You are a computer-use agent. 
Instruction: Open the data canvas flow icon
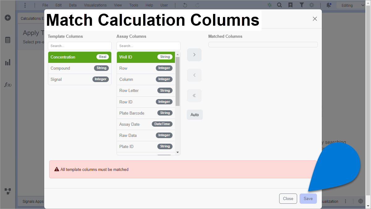point(8,191)
